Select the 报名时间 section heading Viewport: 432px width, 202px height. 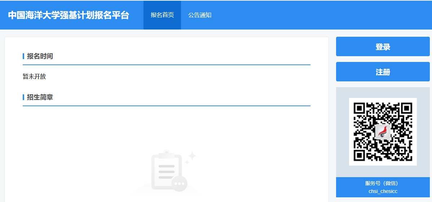point(40,57)
